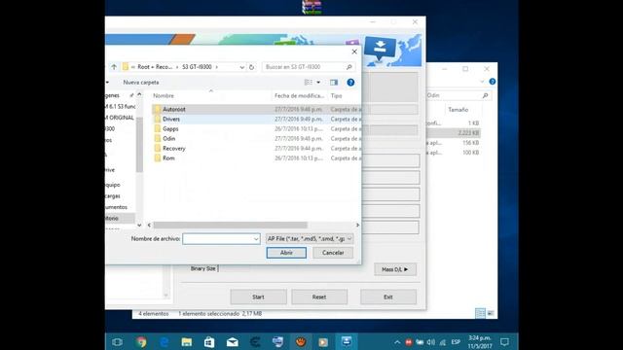The image size is (623, 350).
Task: Expand the file name combo dropdown
Action: 255,239
